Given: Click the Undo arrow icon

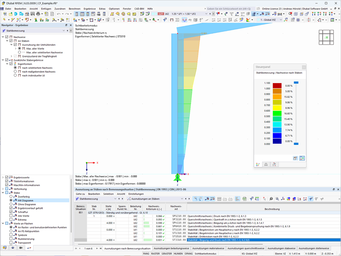Looking at the screenshot, I should coord(59,14).
